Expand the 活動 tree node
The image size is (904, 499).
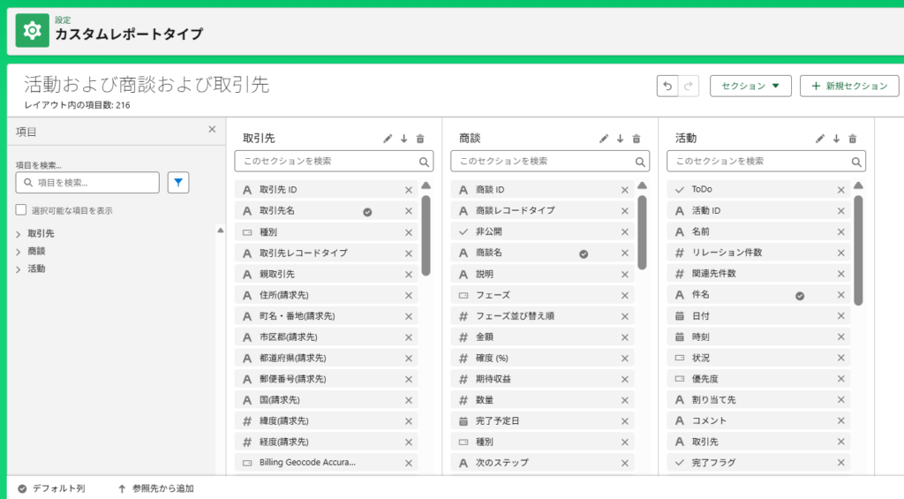19,269
